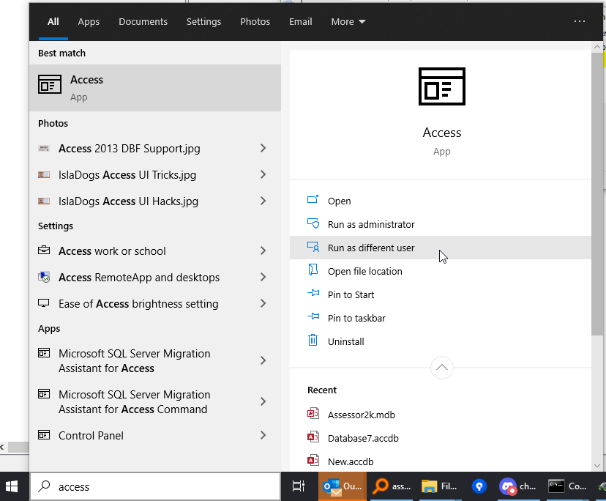Expand SQL Server Migration Assistant for Access arrow
Viewport: 606px width, 501px height.
(x=263, y=360)
